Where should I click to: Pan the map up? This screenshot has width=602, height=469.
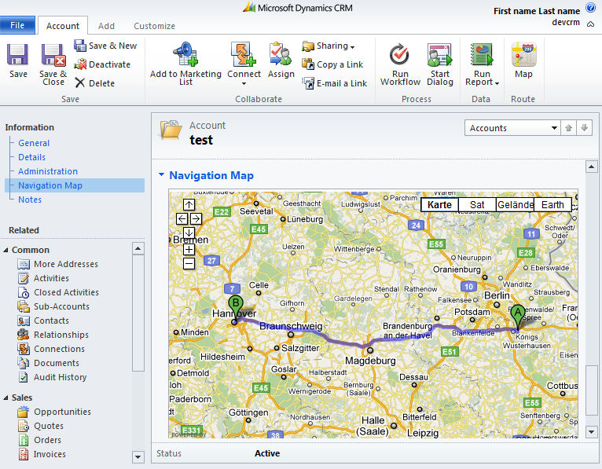[x=189, y=205]
